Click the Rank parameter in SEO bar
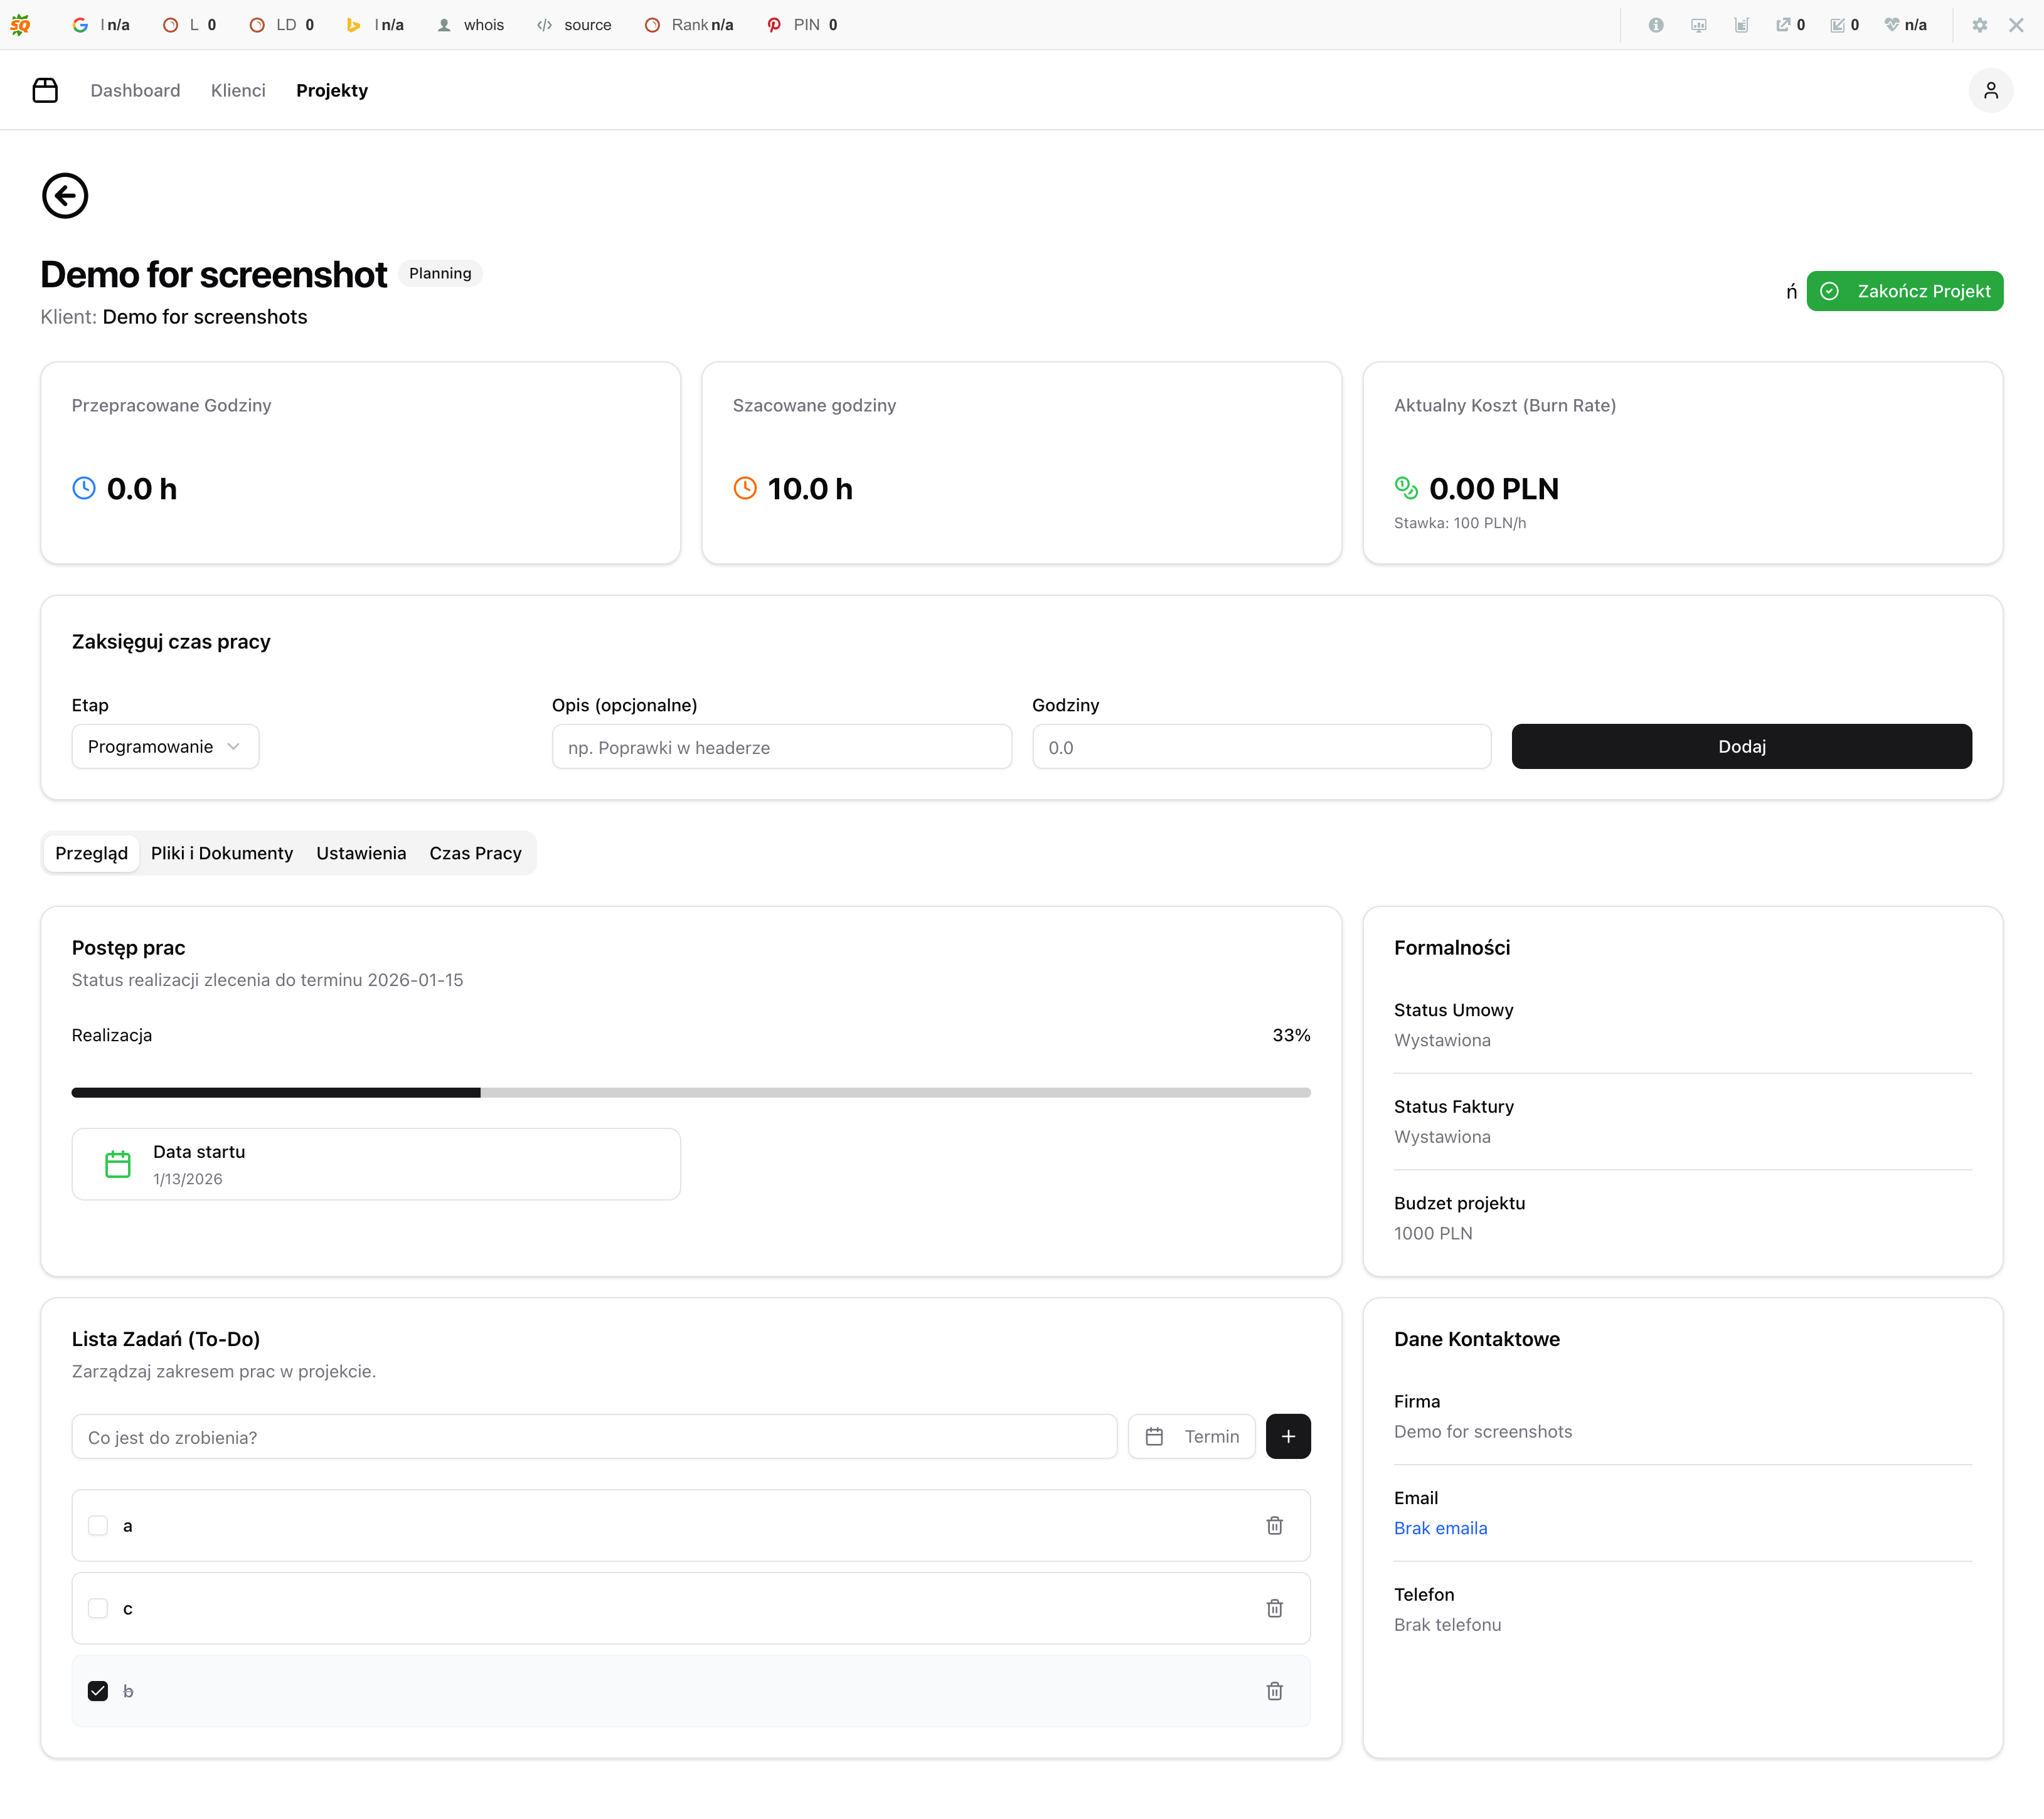Image resolution: width=2044 pixels, height=1819 pixels. [x=689, y=25]
